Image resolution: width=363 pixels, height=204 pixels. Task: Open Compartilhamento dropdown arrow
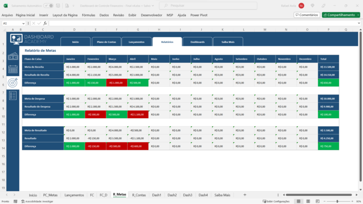click(358, 15)
